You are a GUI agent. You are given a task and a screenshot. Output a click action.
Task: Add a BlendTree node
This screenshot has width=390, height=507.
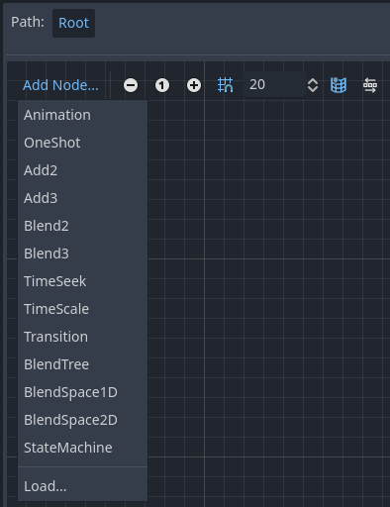click(83, 364)
